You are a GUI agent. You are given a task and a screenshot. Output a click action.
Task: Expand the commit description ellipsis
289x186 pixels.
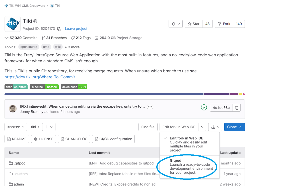150,107
